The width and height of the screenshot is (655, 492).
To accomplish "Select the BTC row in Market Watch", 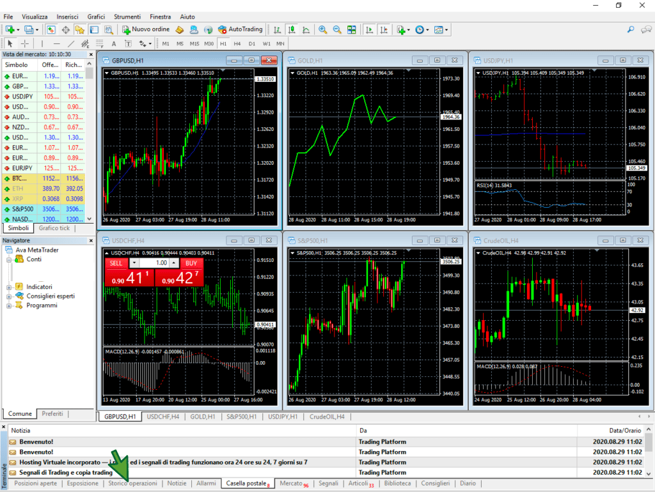I will pyautogui.click(x=43, y=179).
